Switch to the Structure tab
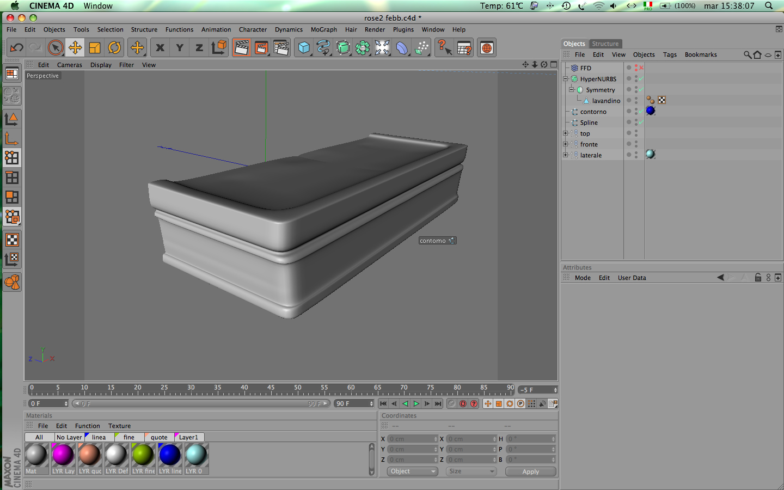Image resolution: width=784 pixels, height=490 pixels. (605, 44)
